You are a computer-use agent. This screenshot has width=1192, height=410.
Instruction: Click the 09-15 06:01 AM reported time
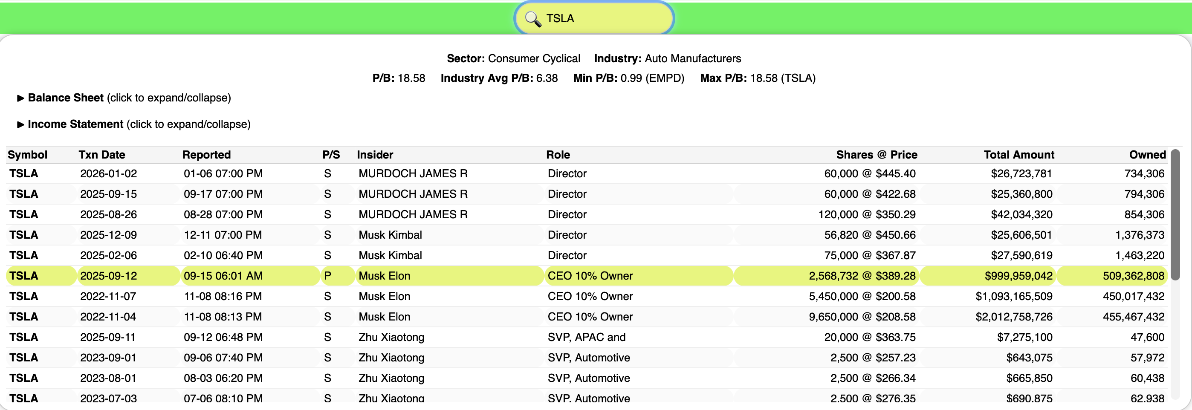223,276
